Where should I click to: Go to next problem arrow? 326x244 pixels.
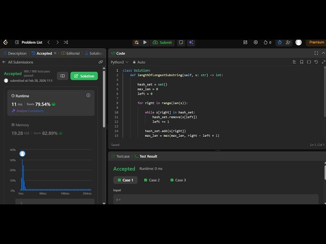(58, 42)
